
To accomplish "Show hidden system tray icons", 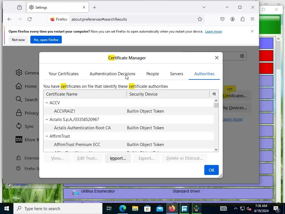I will [235, 208].
